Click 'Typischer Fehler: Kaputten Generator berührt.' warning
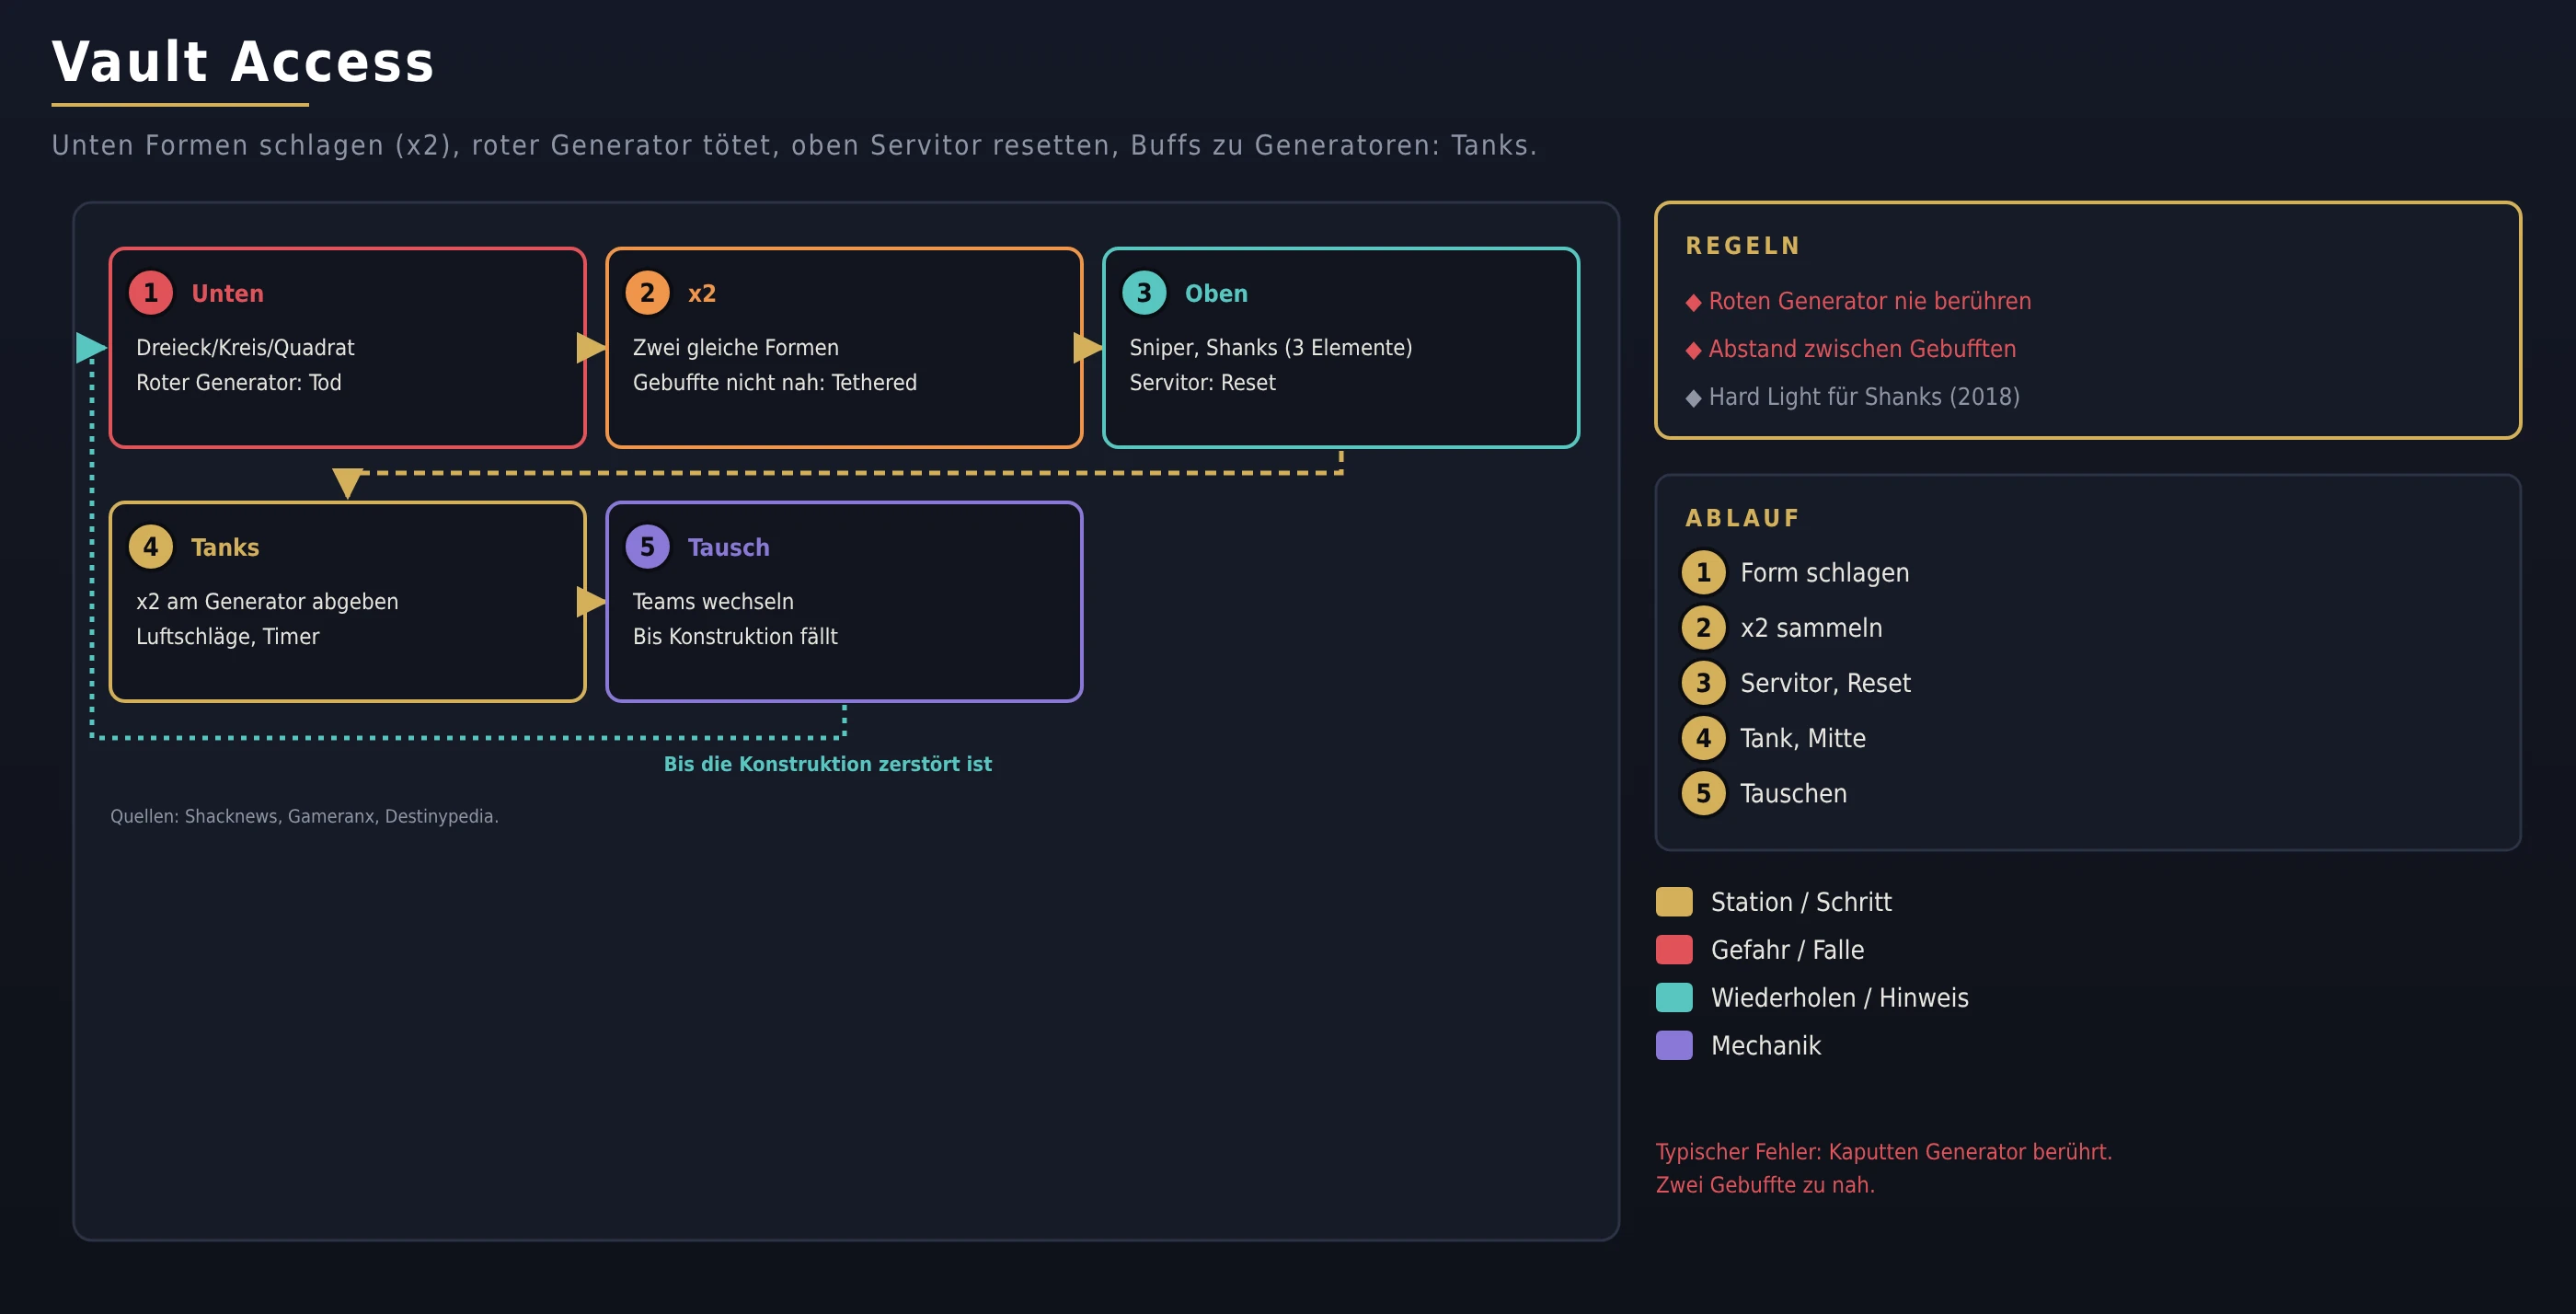The width and height of the screenshot is (2576, 1314). coord(1884,1152)
